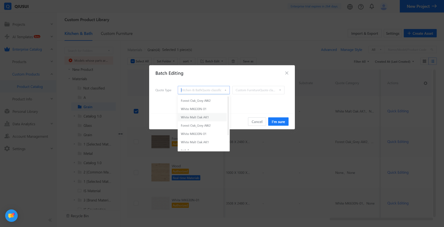
Task: Collapse the left sidebar
Action: tap(50, 220)
